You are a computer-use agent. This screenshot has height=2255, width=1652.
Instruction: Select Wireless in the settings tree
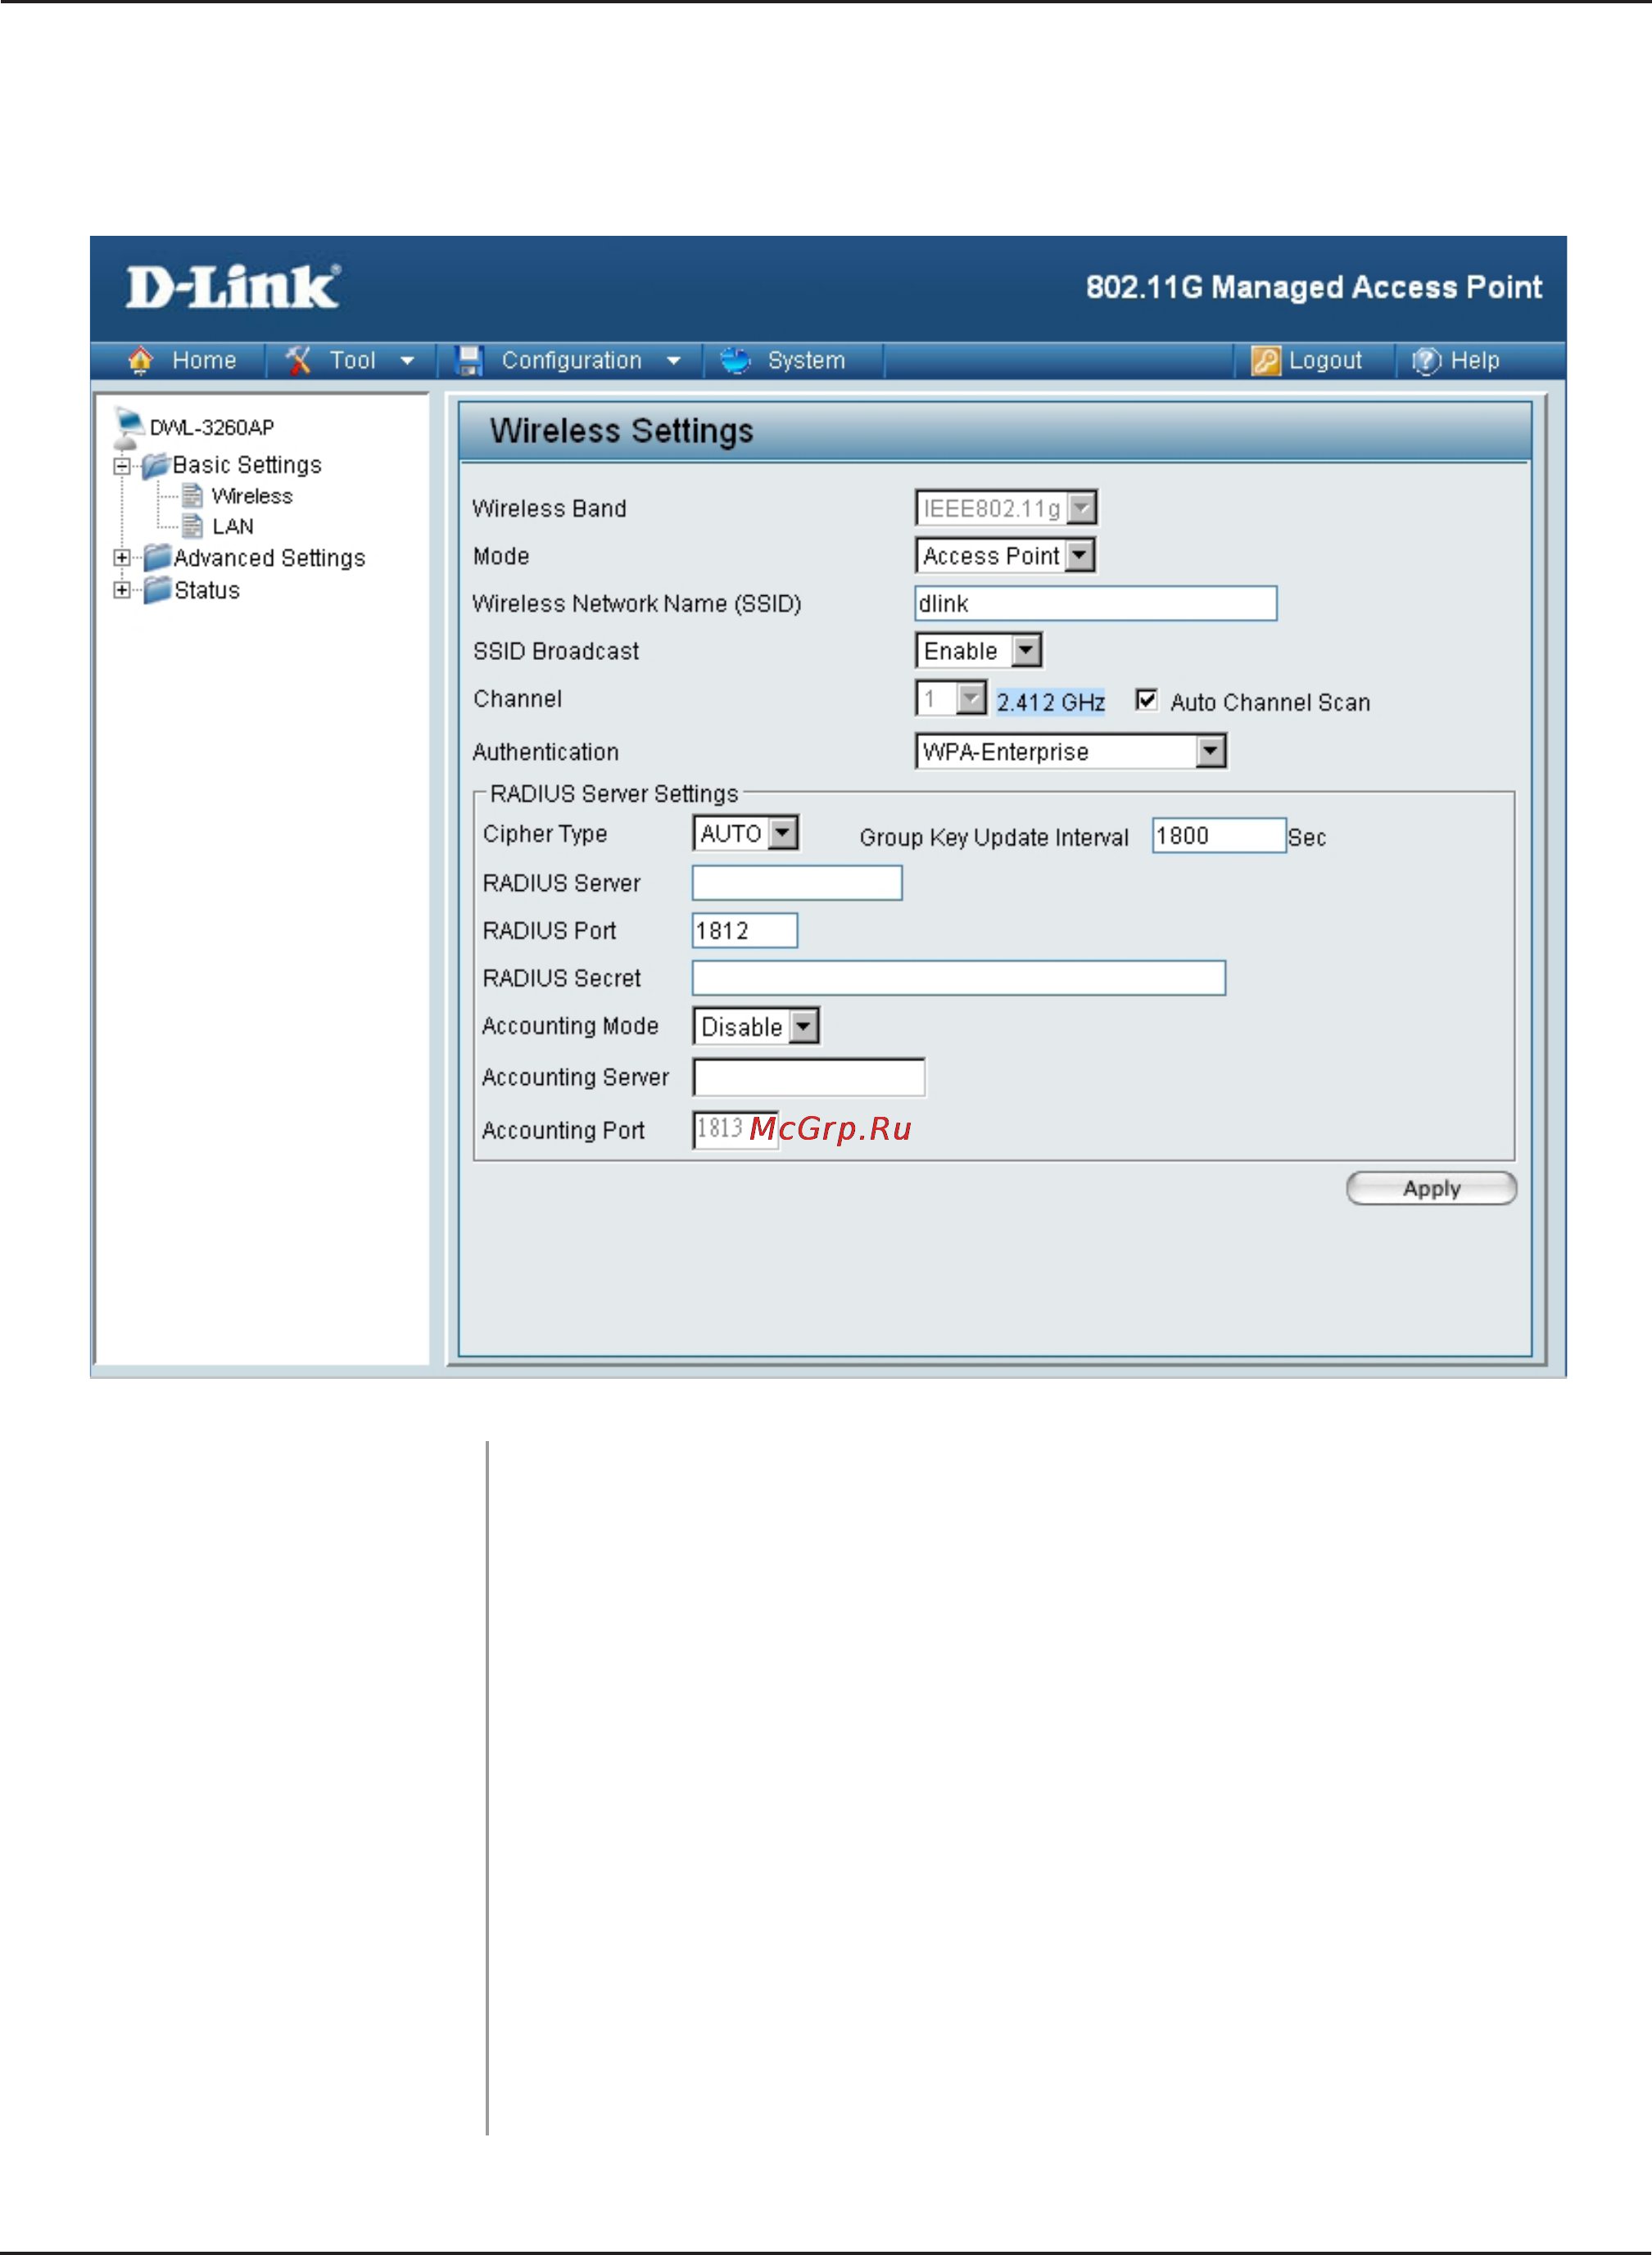click(252, 495)
